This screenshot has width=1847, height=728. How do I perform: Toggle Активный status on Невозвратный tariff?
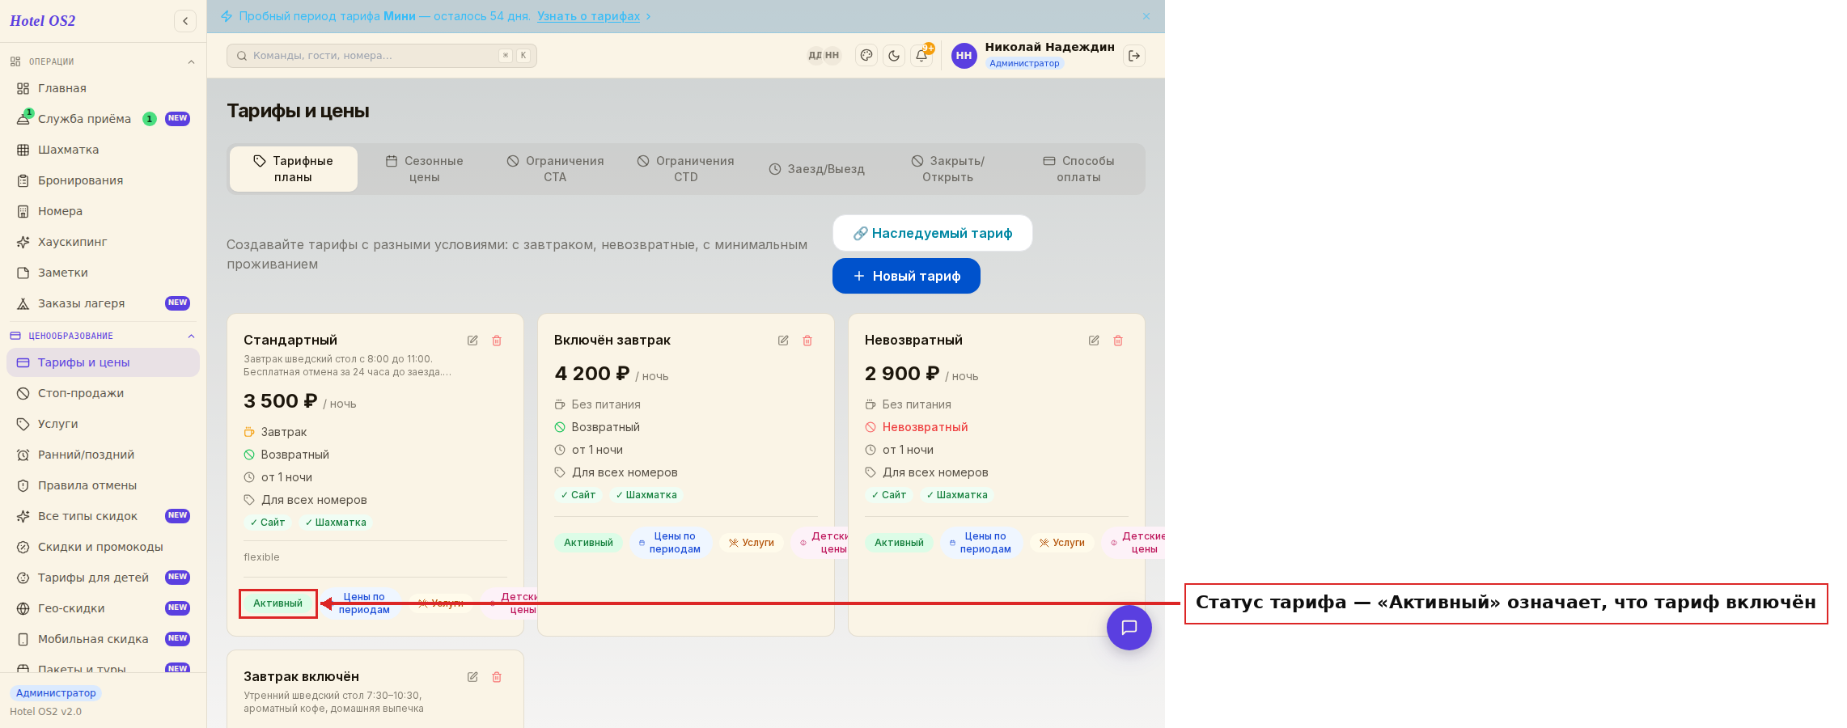click(899, 543)
